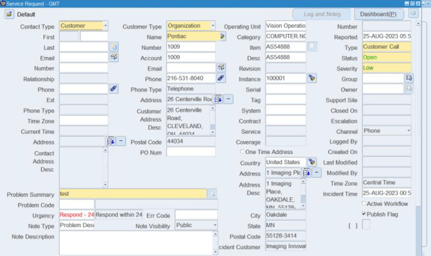Uncheck the Publish Flag checkbox
Screen dimensions: 431x256
(x=364, y=214)
